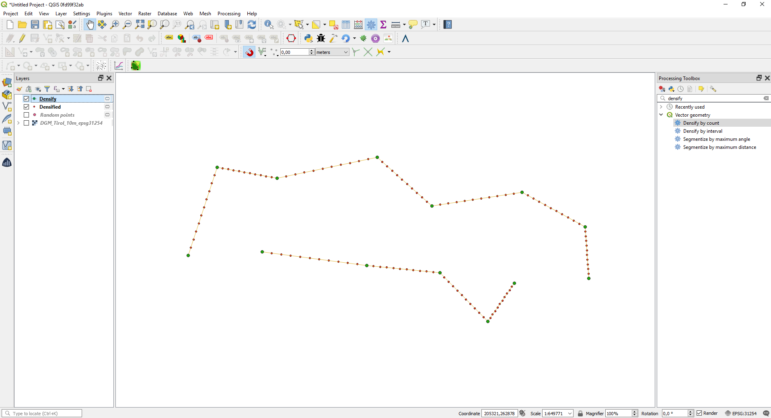Select Densify by interval algorithm
The image size is (771, 418).
702,131
